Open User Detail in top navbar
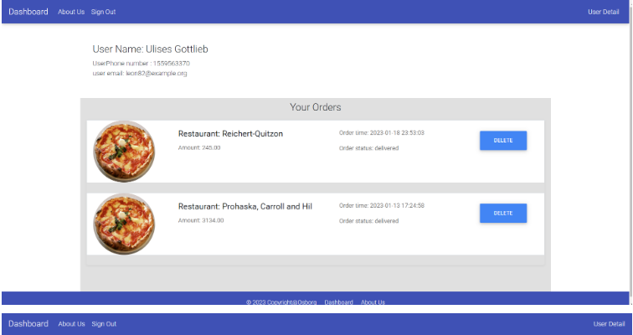 coord(603,12)
